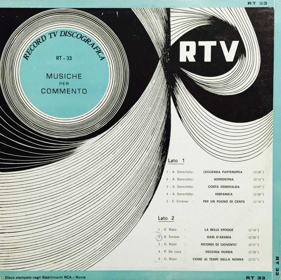
Task: Click the composer name 'P. De Luca'
Action: (173, 252)
